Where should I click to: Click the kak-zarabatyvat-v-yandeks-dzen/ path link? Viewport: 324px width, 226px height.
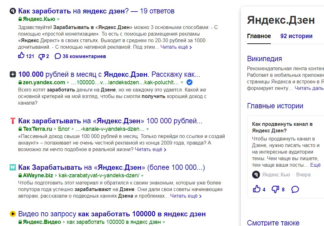tap(99, 175)
